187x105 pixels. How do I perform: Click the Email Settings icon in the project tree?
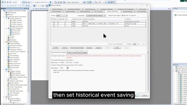(x=8, y=66)
